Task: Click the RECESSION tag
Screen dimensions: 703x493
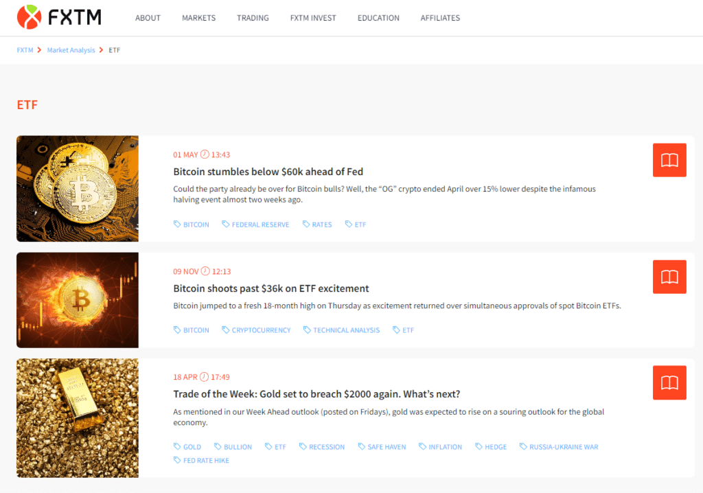Action: pos(322,447)
